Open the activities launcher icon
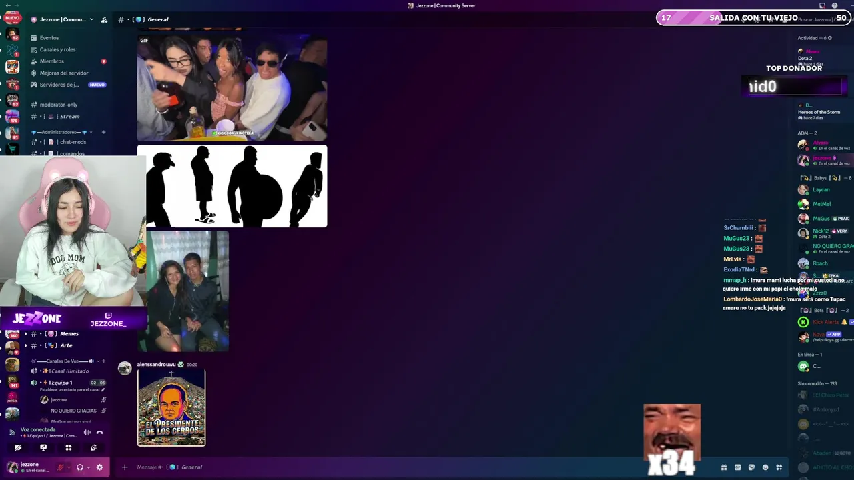 click(68, 448)
